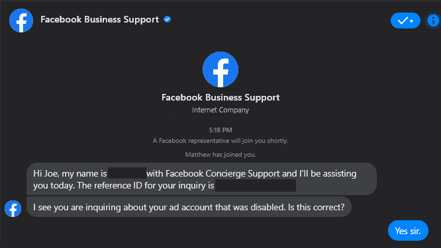Click the blue verified badge beside the page name
The width and height of the screenshot is (441, 248).
tap(168, 19)
